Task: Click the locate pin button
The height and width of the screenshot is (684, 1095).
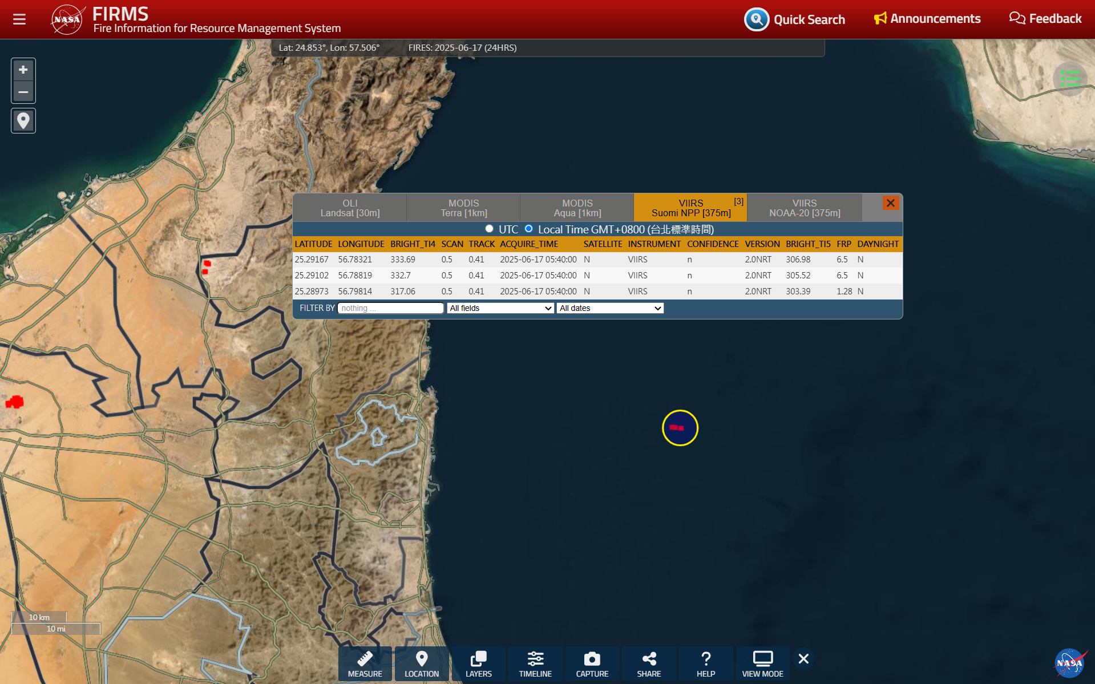Action: pos(23,121)
